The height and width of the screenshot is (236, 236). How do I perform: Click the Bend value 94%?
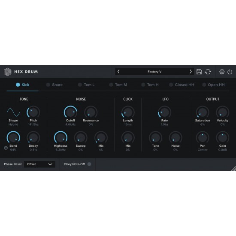click(x=13, y=150)
